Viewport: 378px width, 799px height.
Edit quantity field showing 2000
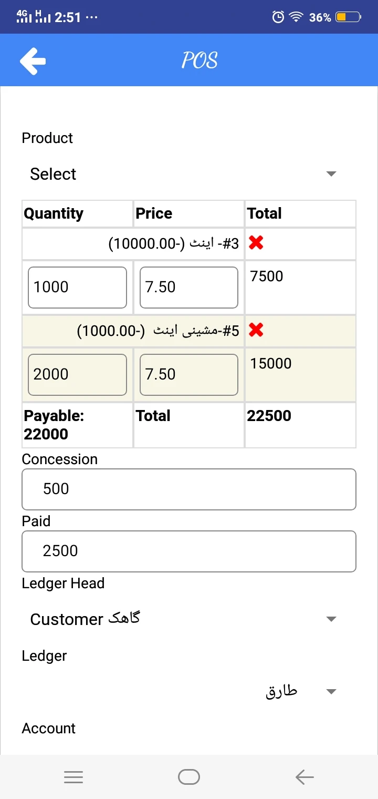pos(77,374)
